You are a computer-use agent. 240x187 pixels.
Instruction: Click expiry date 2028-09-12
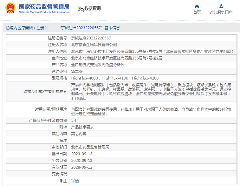[x=82, y=167]
